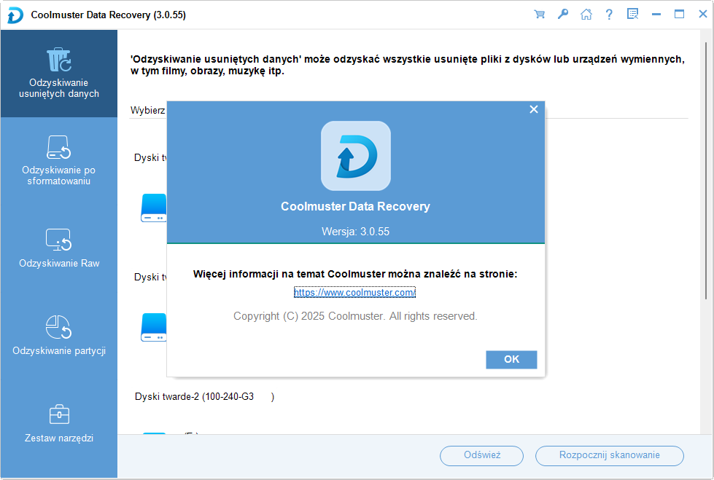The height and width of the screenshot is (480, 714).
Task: Open the Odzyskiwanie Raw mode
Action: pos(59,248)
